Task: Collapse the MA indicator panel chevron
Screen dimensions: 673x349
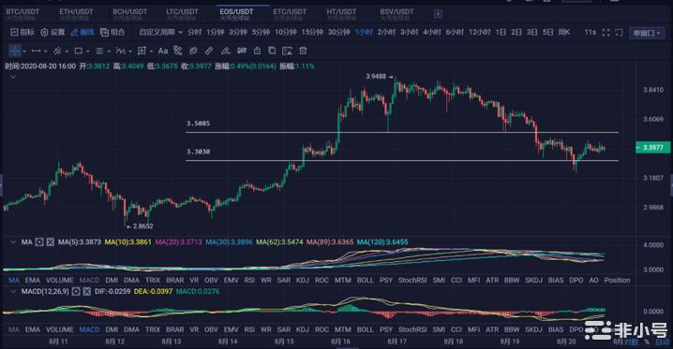Action: [13, 242]
